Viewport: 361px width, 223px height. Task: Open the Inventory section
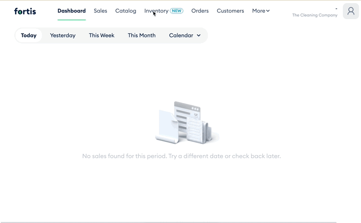pos(156,11)
